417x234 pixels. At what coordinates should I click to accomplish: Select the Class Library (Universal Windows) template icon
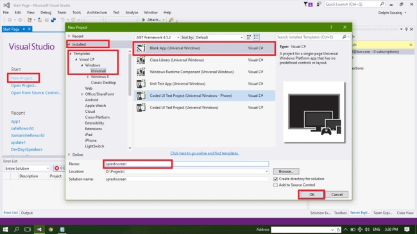point(141,60)
